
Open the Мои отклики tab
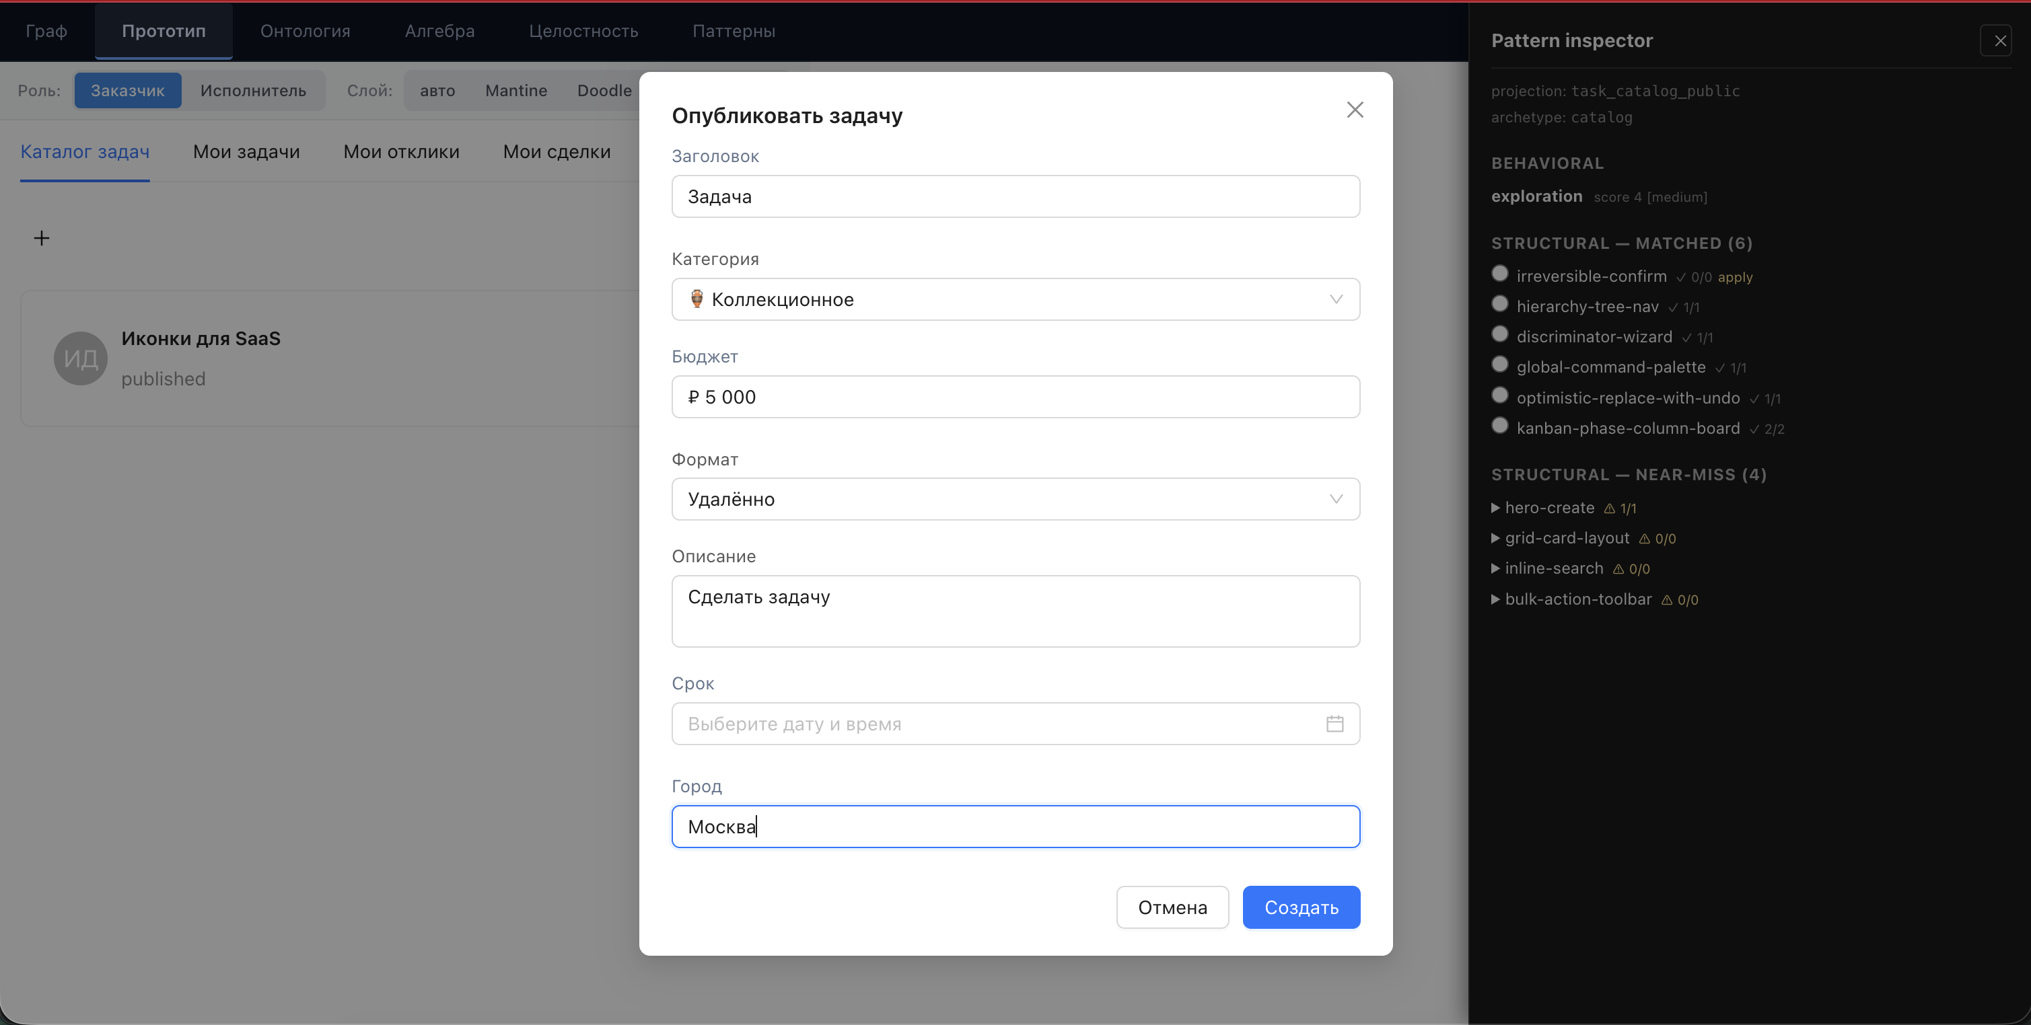click(400, 151)
